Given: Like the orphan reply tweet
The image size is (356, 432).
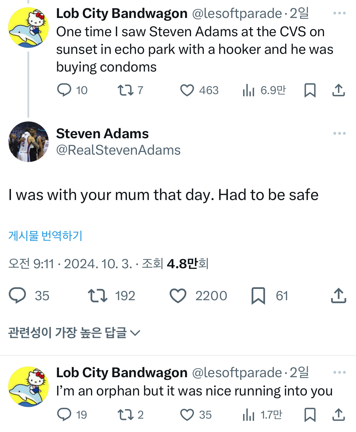Looking at the screenshot, I should pyautogui.click(x=187, y=415).
